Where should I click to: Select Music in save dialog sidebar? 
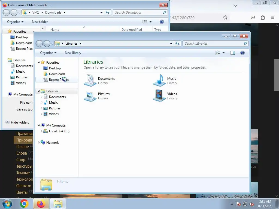coord(20,72)
